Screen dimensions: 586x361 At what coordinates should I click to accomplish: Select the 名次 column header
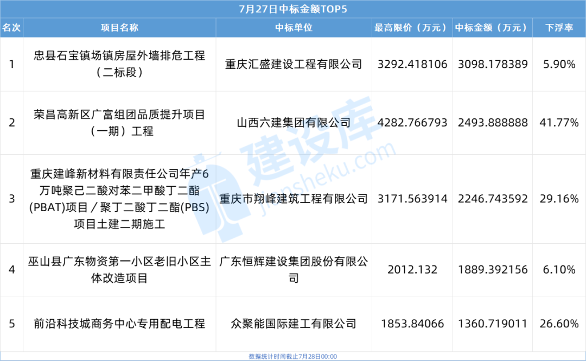11,28
